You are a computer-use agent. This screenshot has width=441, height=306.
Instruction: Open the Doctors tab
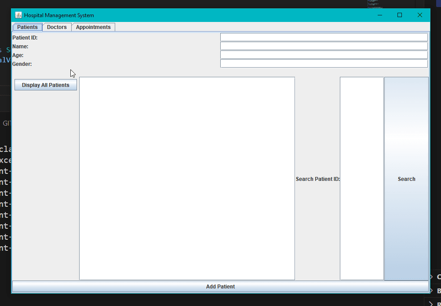click(x=57, y=27)
